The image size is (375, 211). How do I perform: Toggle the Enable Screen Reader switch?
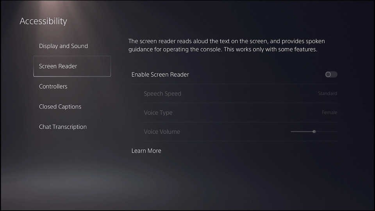[x=331, y=74]
